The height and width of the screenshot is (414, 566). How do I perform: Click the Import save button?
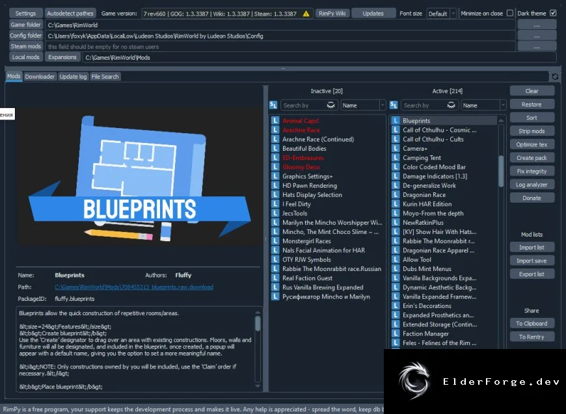pos(532,261)
